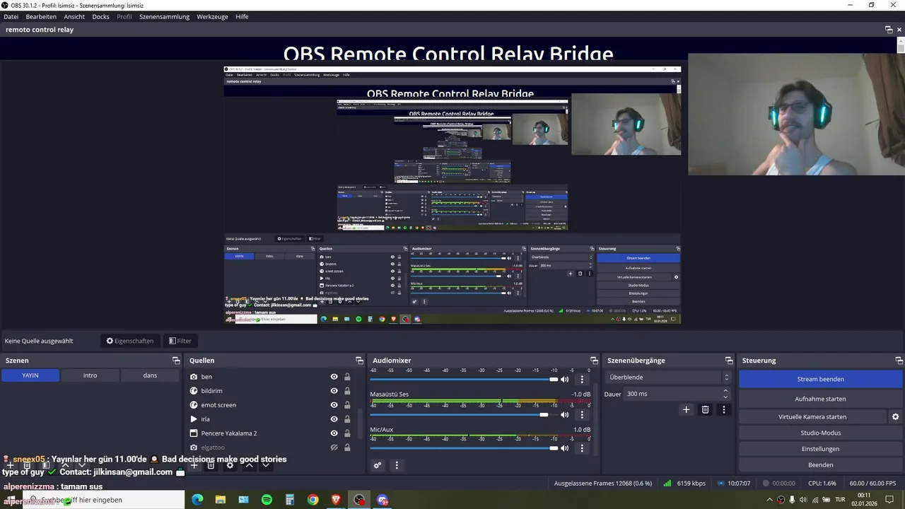The height and width of the screenshot is (509, 905).
Task: Click the Windows taskbar search box
Action: click(104, 500)
